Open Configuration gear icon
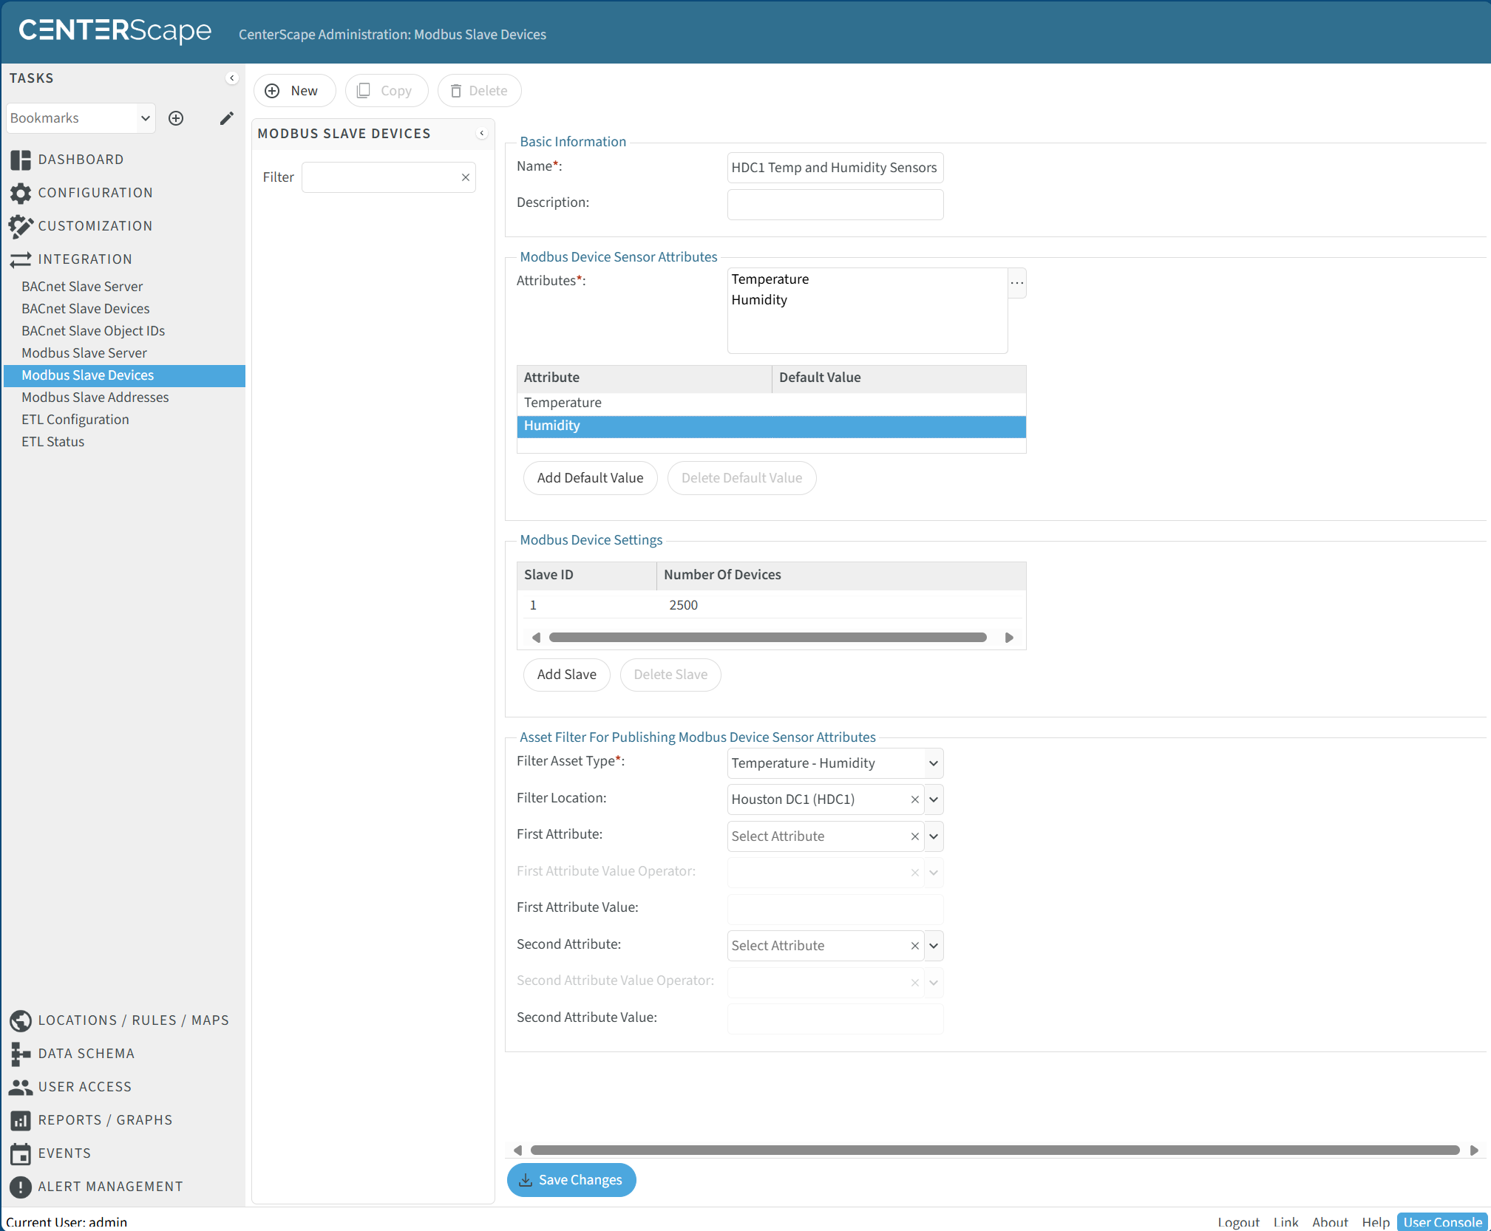 [21, 193]
